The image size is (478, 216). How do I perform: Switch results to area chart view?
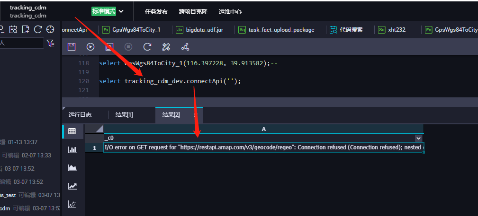[x=72, y=168]
